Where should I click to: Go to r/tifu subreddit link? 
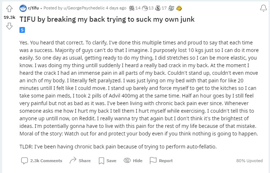[x=34, y=8]
